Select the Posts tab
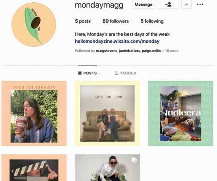This screenshot has width=217, height=181. click(87, 73)
